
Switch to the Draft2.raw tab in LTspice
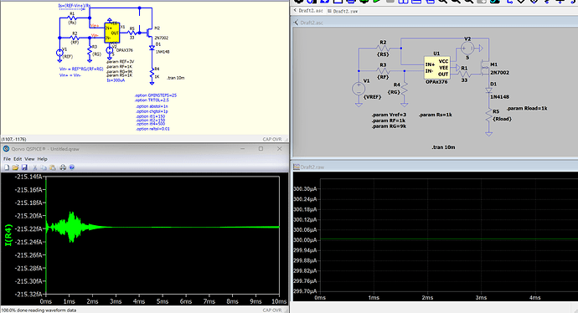pyautogui.click(x=343, y=12)
